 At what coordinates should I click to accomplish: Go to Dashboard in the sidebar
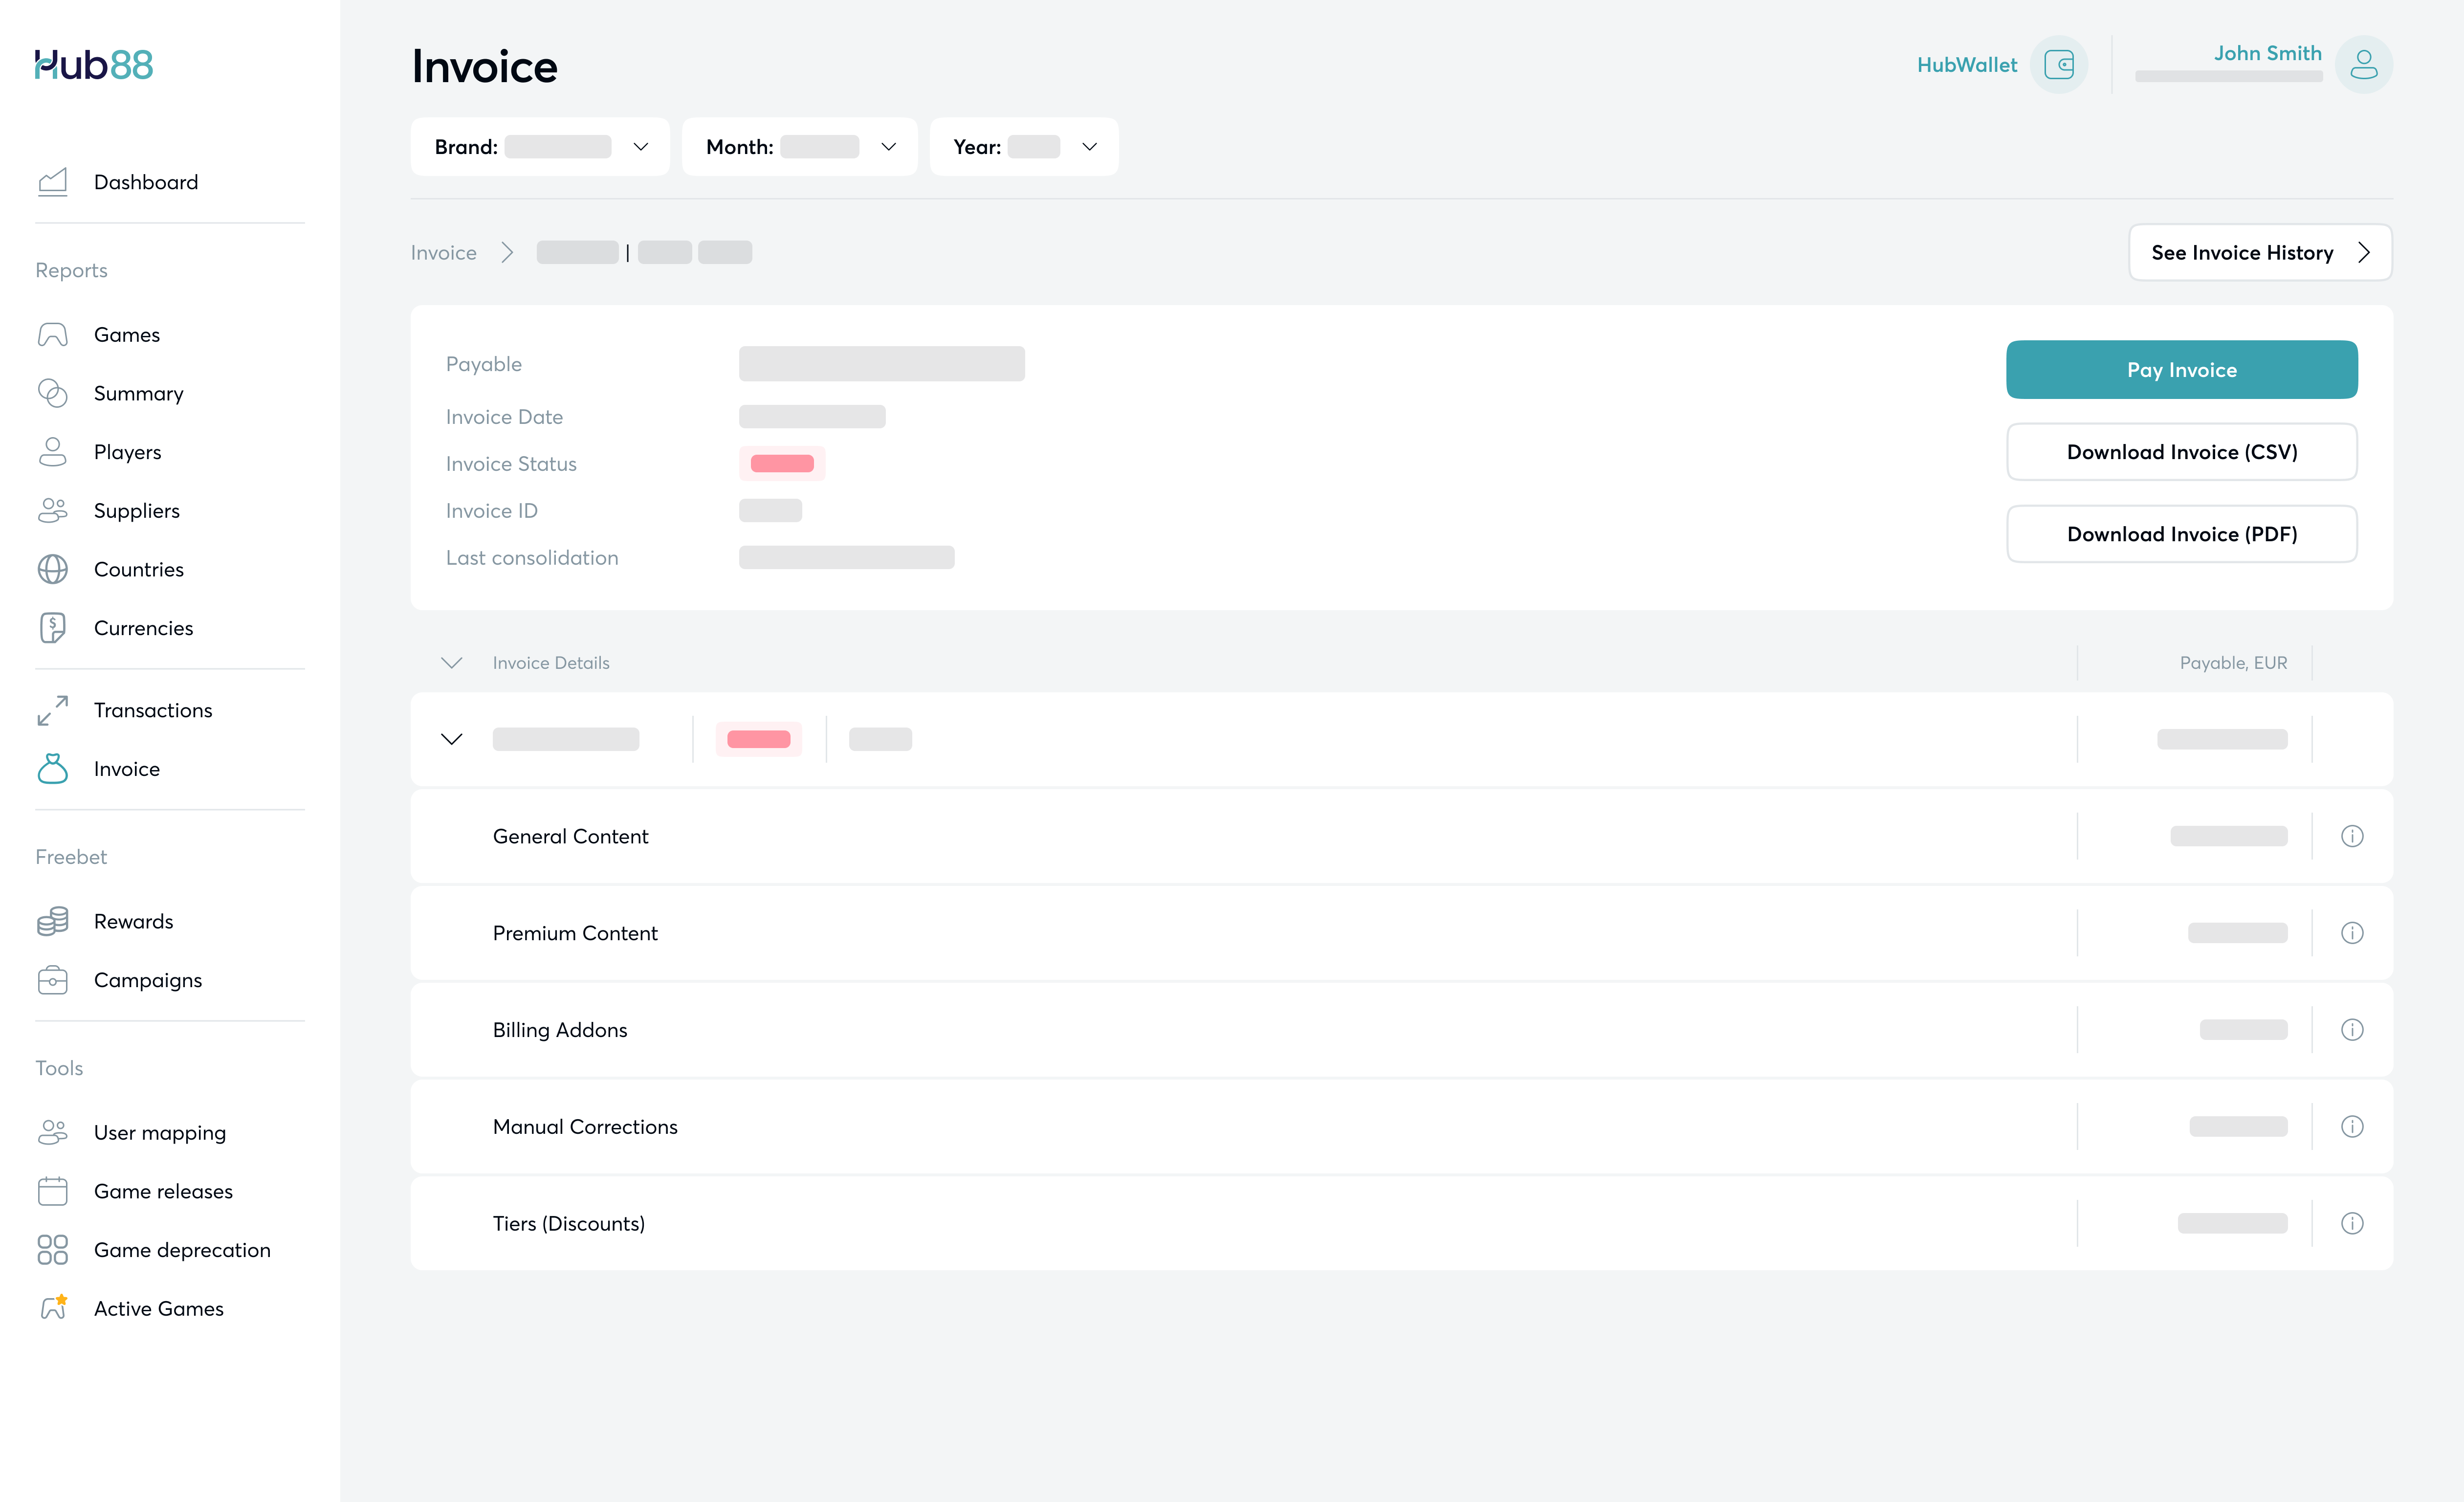click(x=146, y=182)
